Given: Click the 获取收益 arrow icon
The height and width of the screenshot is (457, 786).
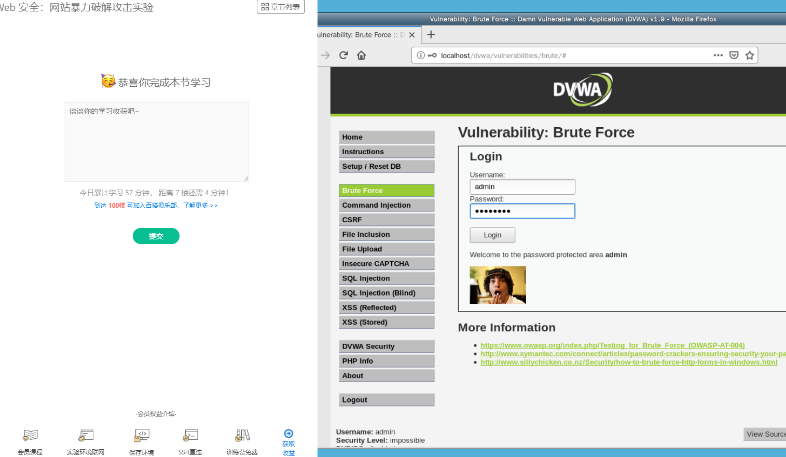Looking at the screenshot, I should click(x=288, y=434).
